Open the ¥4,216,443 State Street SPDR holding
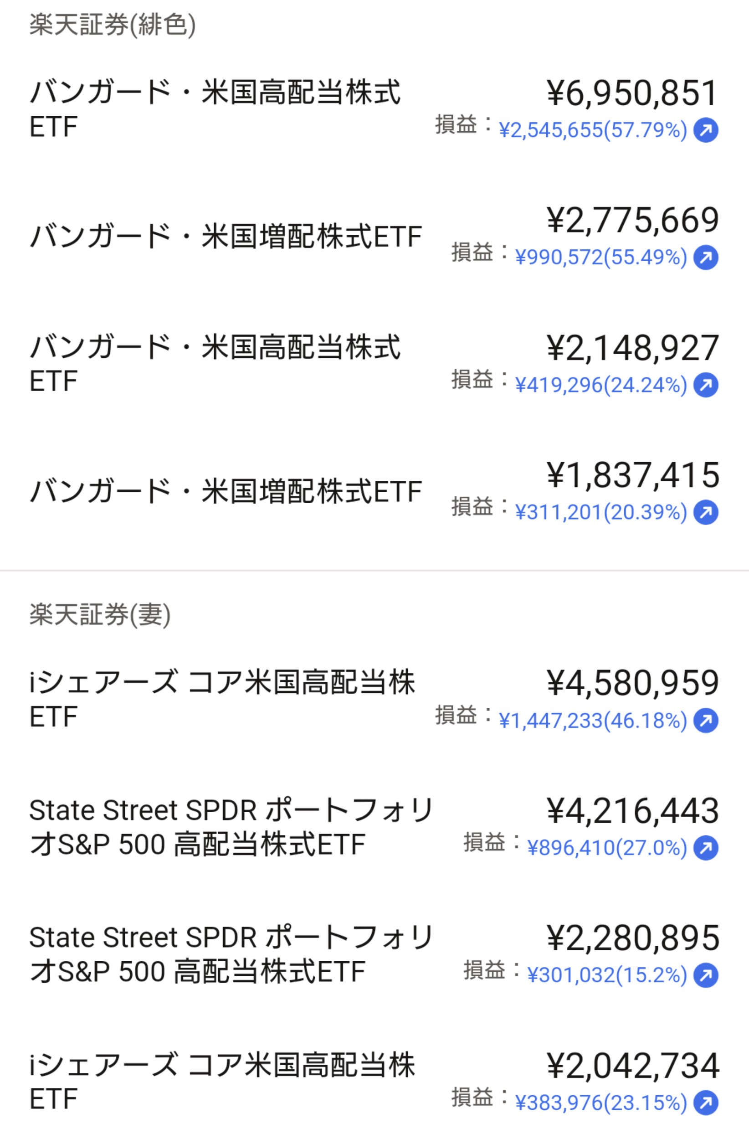The width and height of the screenshot is (749, 1139). 374,827
